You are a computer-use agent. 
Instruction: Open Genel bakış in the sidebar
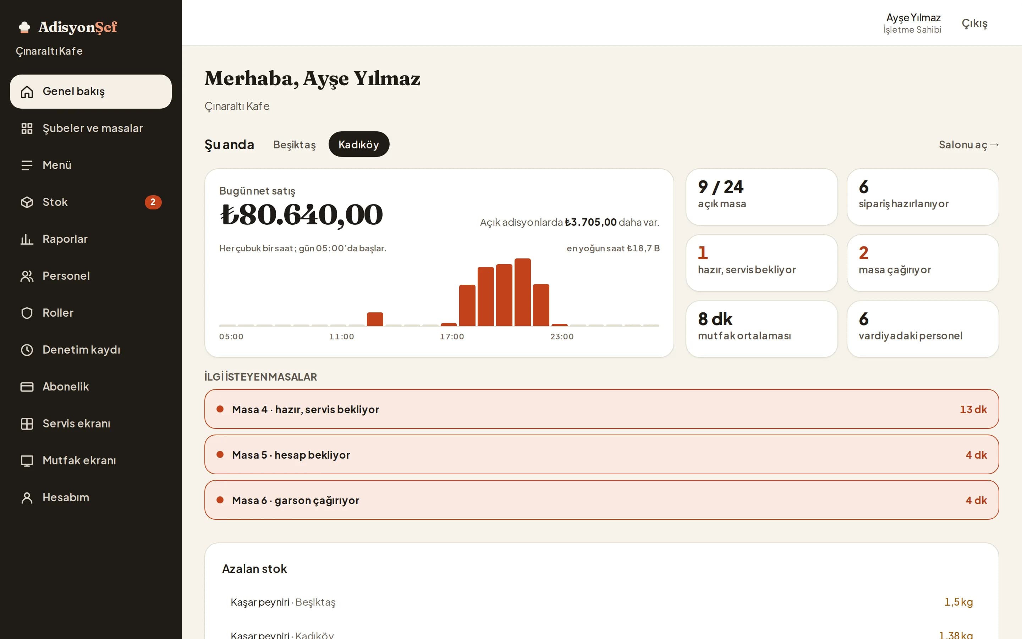[x=91, y=92]
